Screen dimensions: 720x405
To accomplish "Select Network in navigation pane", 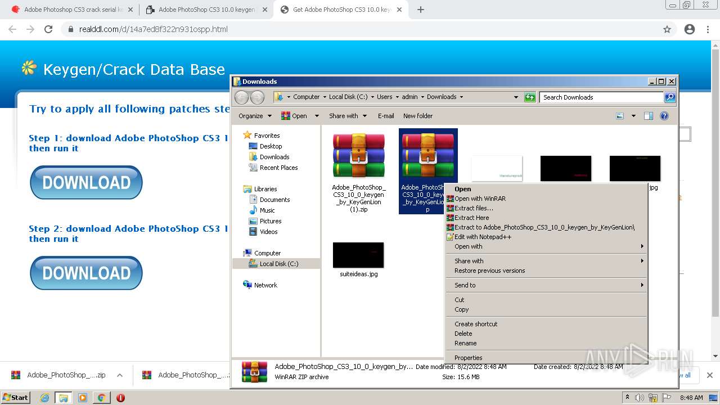I will (x=265, y=285).
